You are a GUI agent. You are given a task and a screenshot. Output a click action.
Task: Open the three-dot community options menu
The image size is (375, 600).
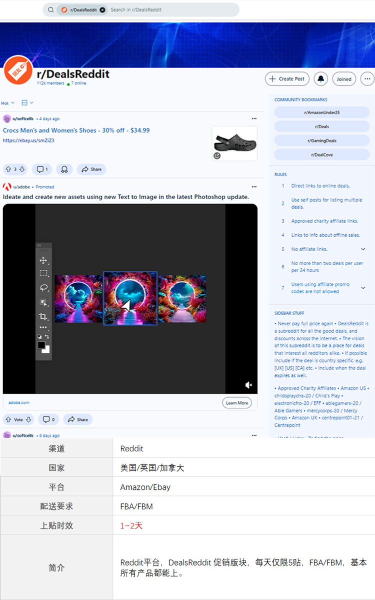click(x=367, y=79)
